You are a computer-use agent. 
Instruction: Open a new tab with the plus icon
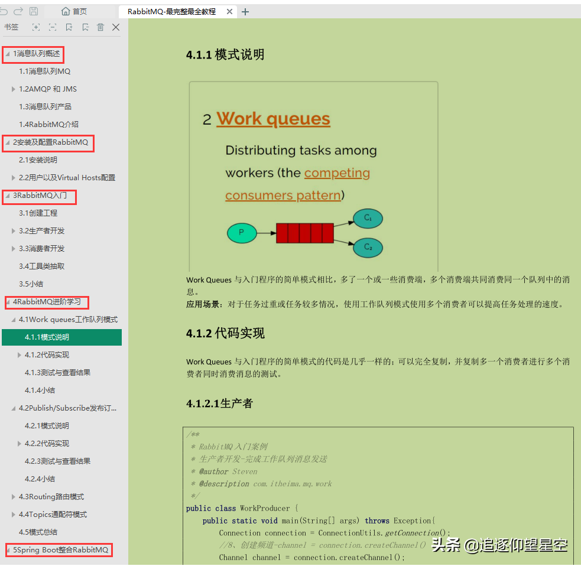245,12
